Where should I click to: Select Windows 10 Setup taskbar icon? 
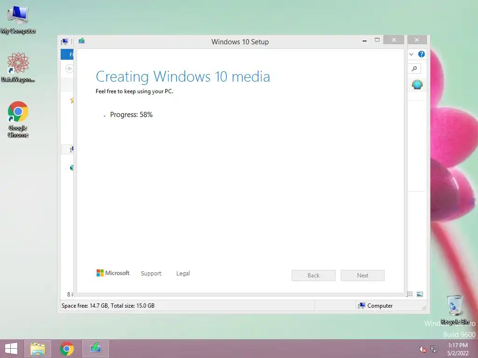click(95, 349)
